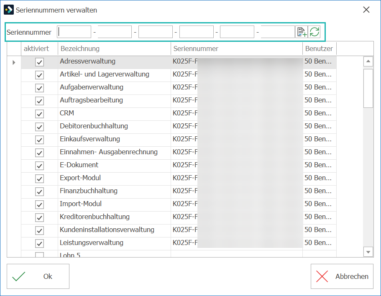
Task: Click the Benutzer cell in the Finanzbuchhaltung row
Action: click(x=320, y=191)
